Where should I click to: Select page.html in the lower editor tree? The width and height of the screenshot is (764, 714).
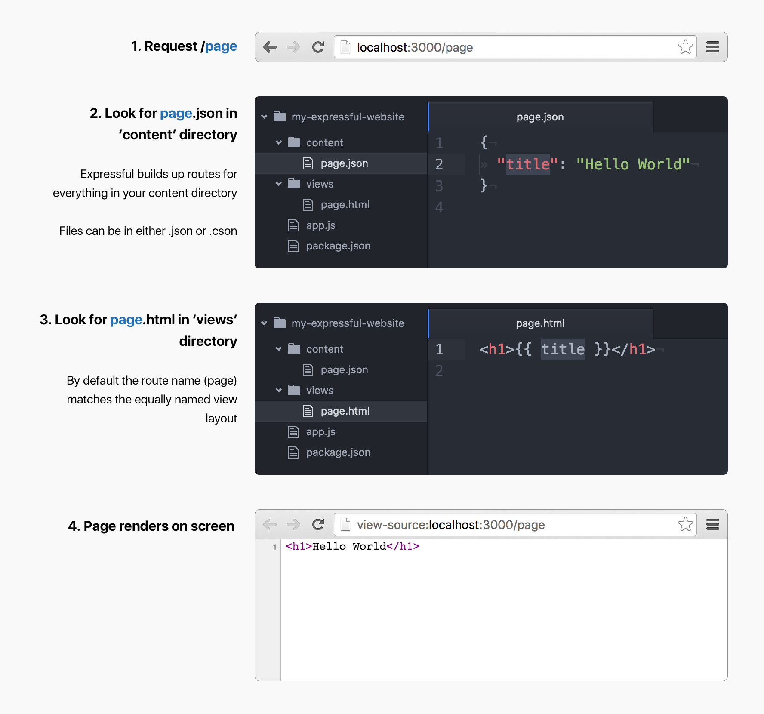click(341, 411)
